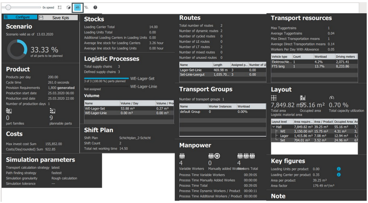Select the Lager tree item under Hall
This screenshot has width=368, height=203.
(284, 136)
